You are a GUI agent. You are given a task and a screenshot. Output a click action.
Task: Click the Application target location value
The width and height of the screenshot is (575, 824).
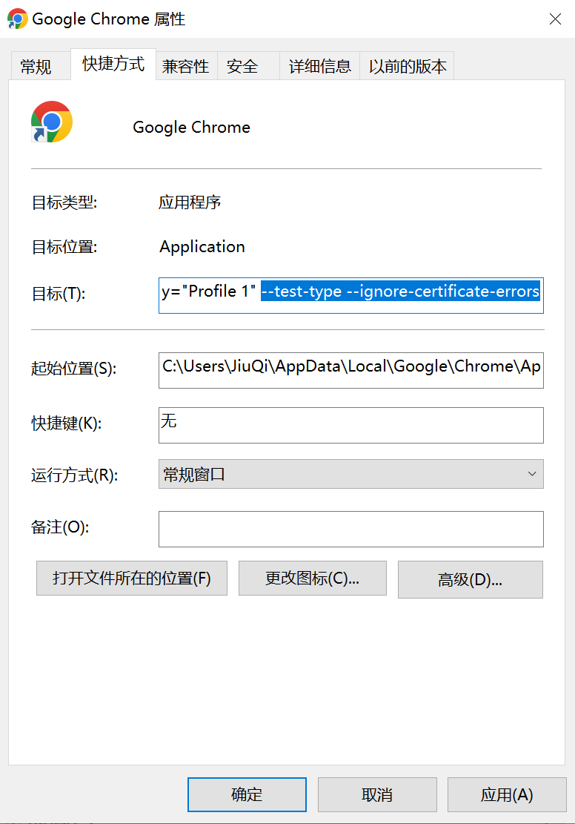202,246
